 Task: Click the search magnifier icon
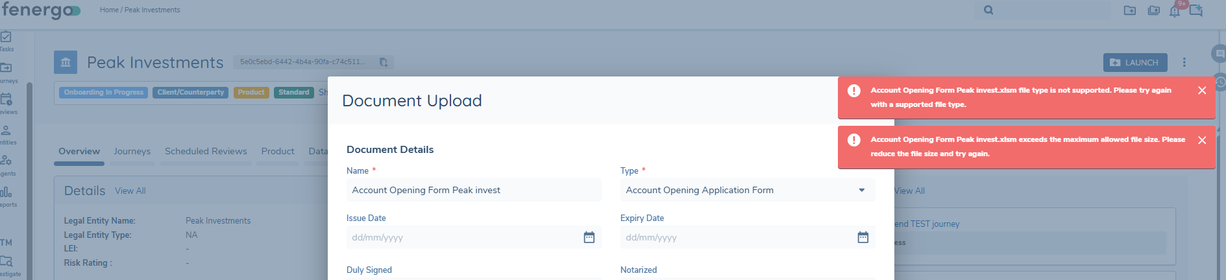pyautogui.click(x=988, y=10)
